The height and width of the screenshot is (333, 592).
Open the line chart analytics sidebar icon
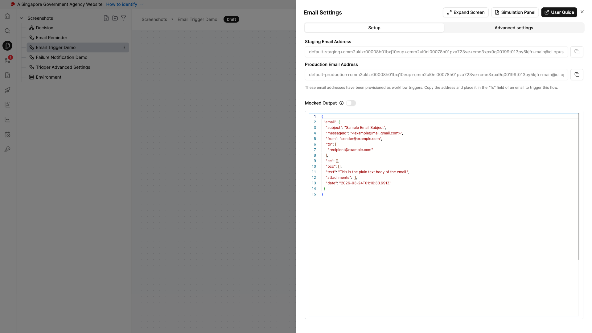click(x=7, y=120)
